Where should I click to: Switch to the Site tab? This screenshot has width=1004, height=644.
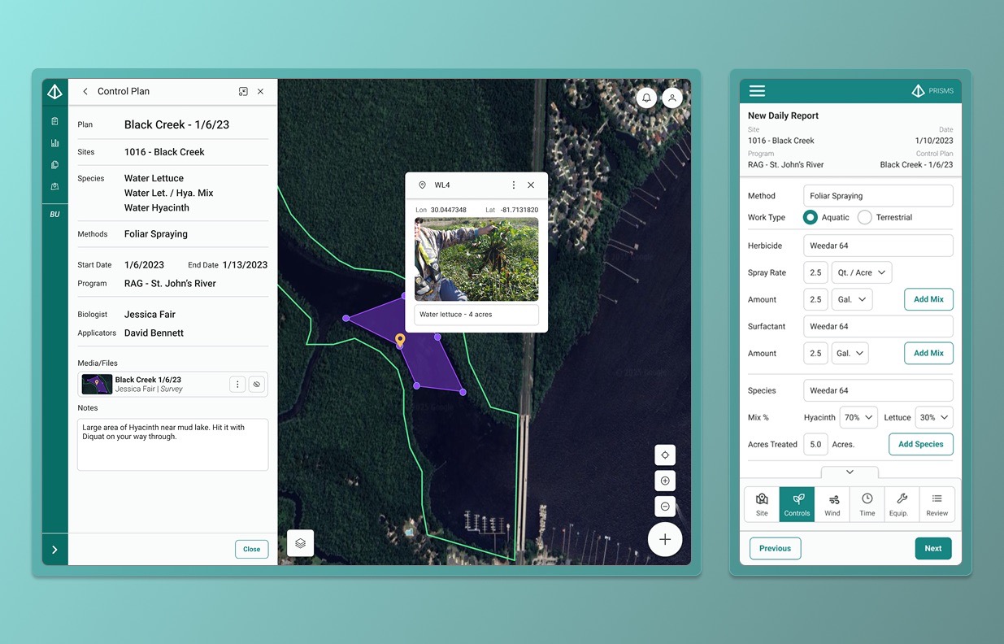tap(762, 504)
